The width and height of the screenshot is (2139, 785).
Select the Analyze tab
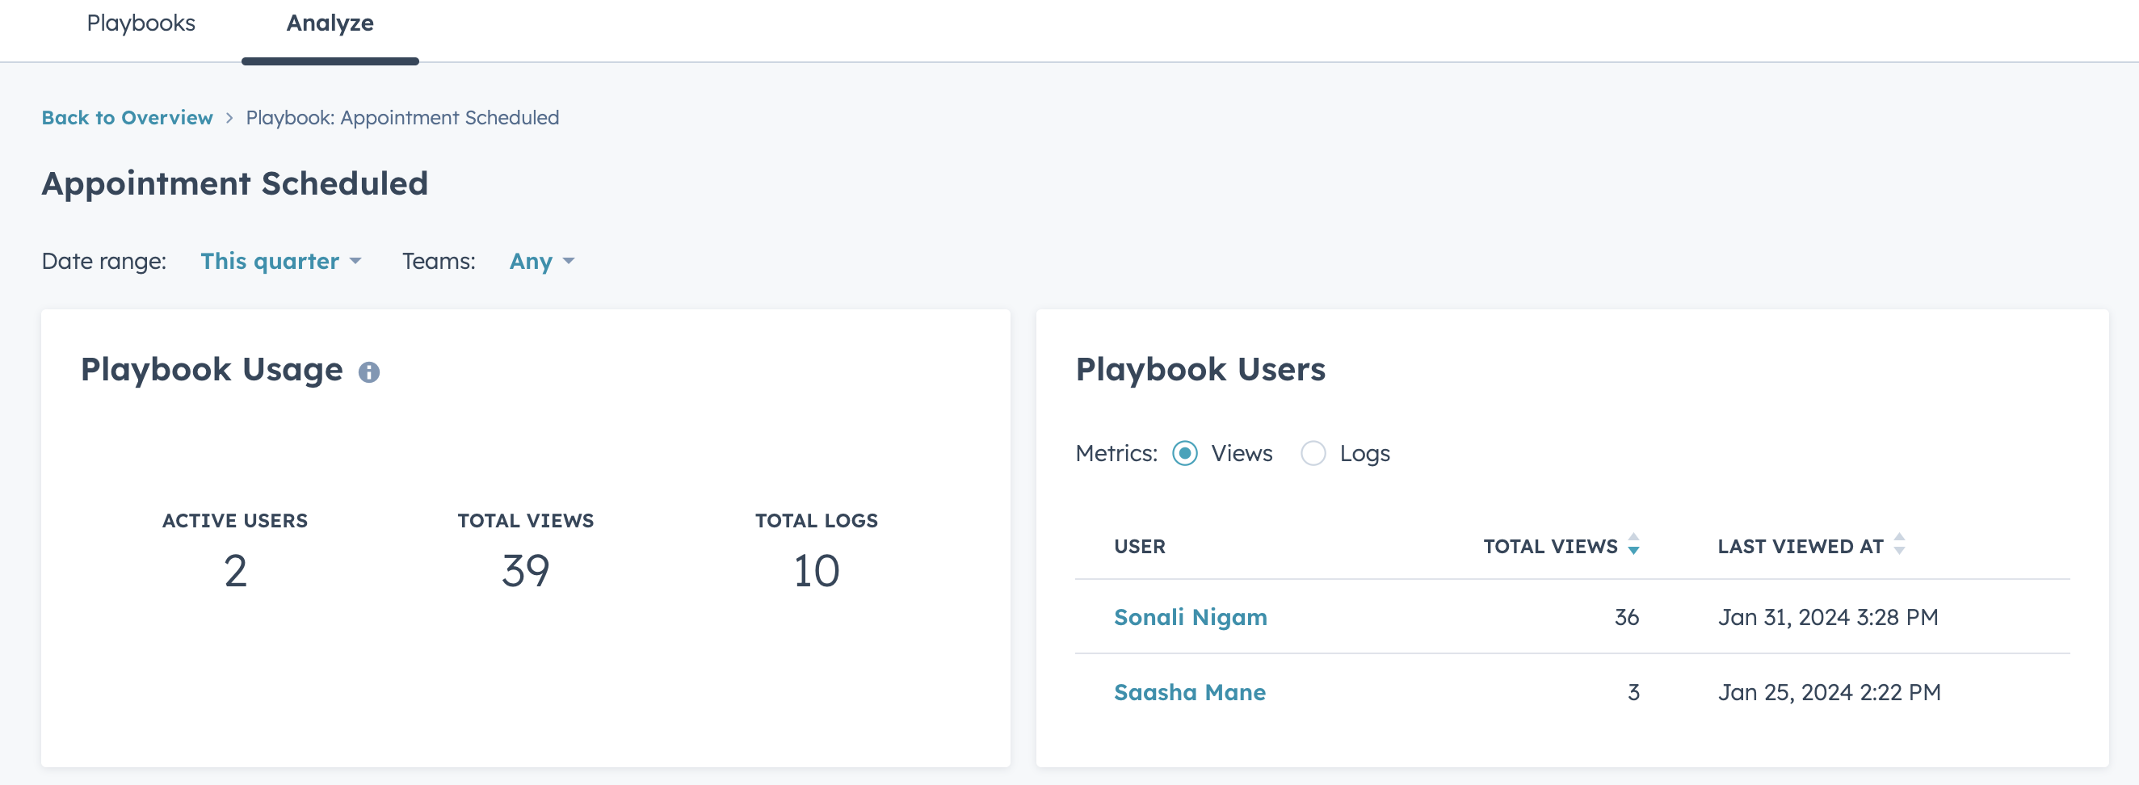(330, 23)
